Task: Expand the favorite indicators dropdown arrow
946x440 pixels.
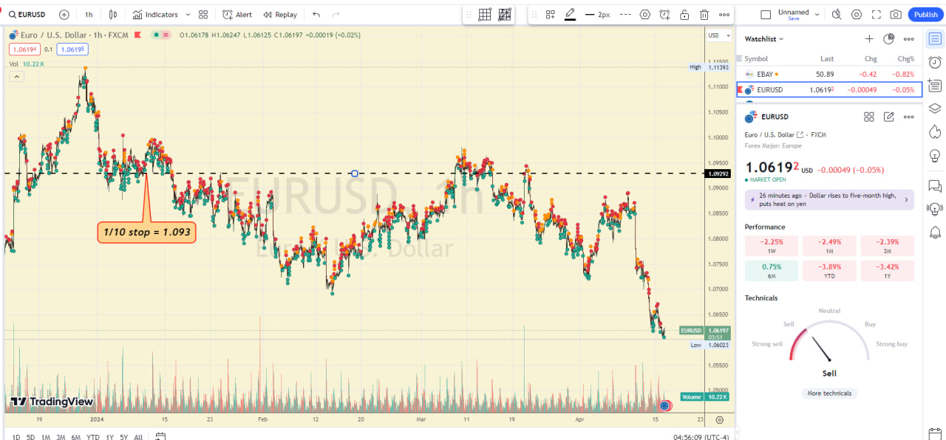Action: [x=188, y=15]
